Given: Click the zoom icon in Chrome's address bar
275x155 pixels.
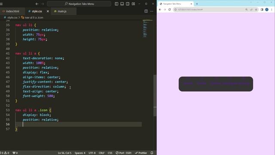Looking at the screenshot, I should click(246, 9).
